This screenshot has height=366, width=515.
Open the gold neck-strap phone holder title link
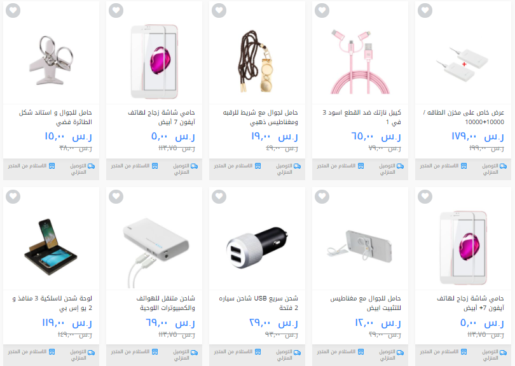[x=261, y=117]
